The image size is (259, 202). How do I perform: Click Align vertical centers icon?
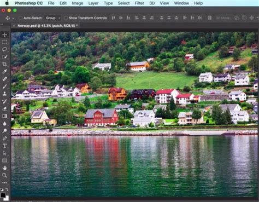tap(121, 18)
